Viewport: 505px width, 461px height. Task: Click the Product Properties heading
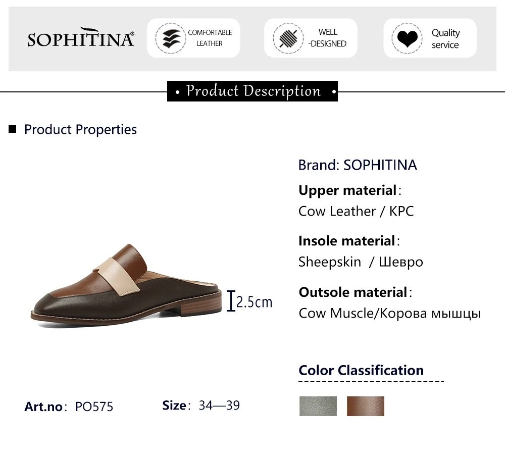pyautogui.click(x=80, y=129)
